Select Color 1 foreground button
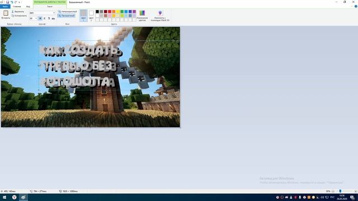Image resolution: width=358 pixels, height=201 pixels. coord(83,16)
